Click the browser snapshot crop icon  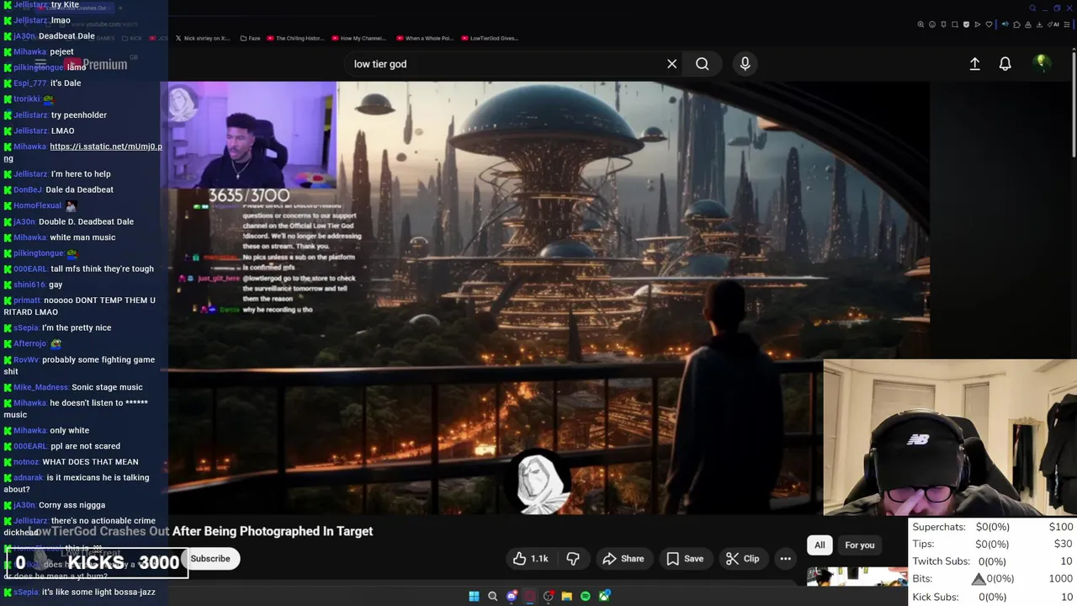[x=955, y=24]
